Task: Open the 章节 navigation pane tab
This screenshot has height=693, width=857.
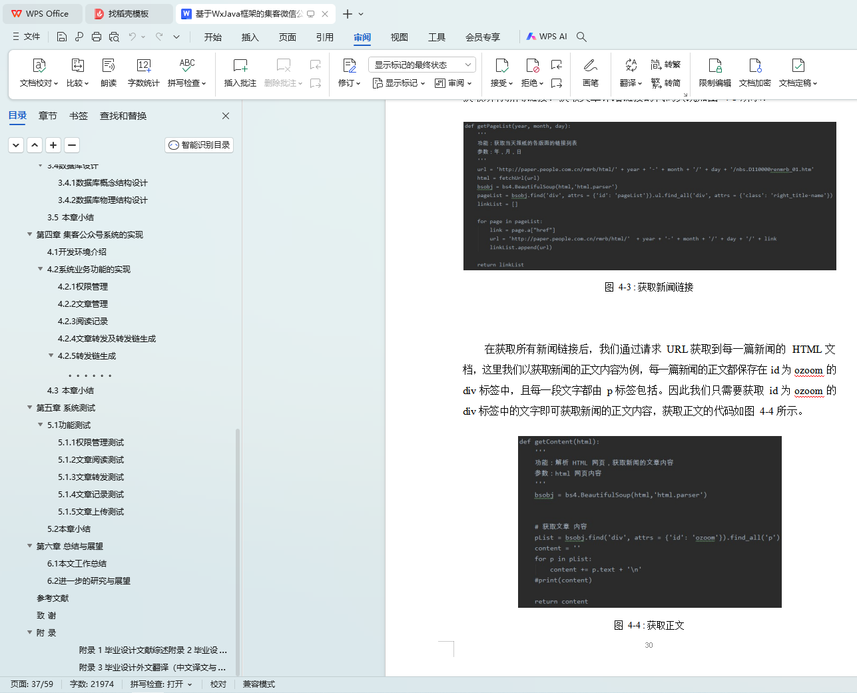Action: click(x=48, y=116)
